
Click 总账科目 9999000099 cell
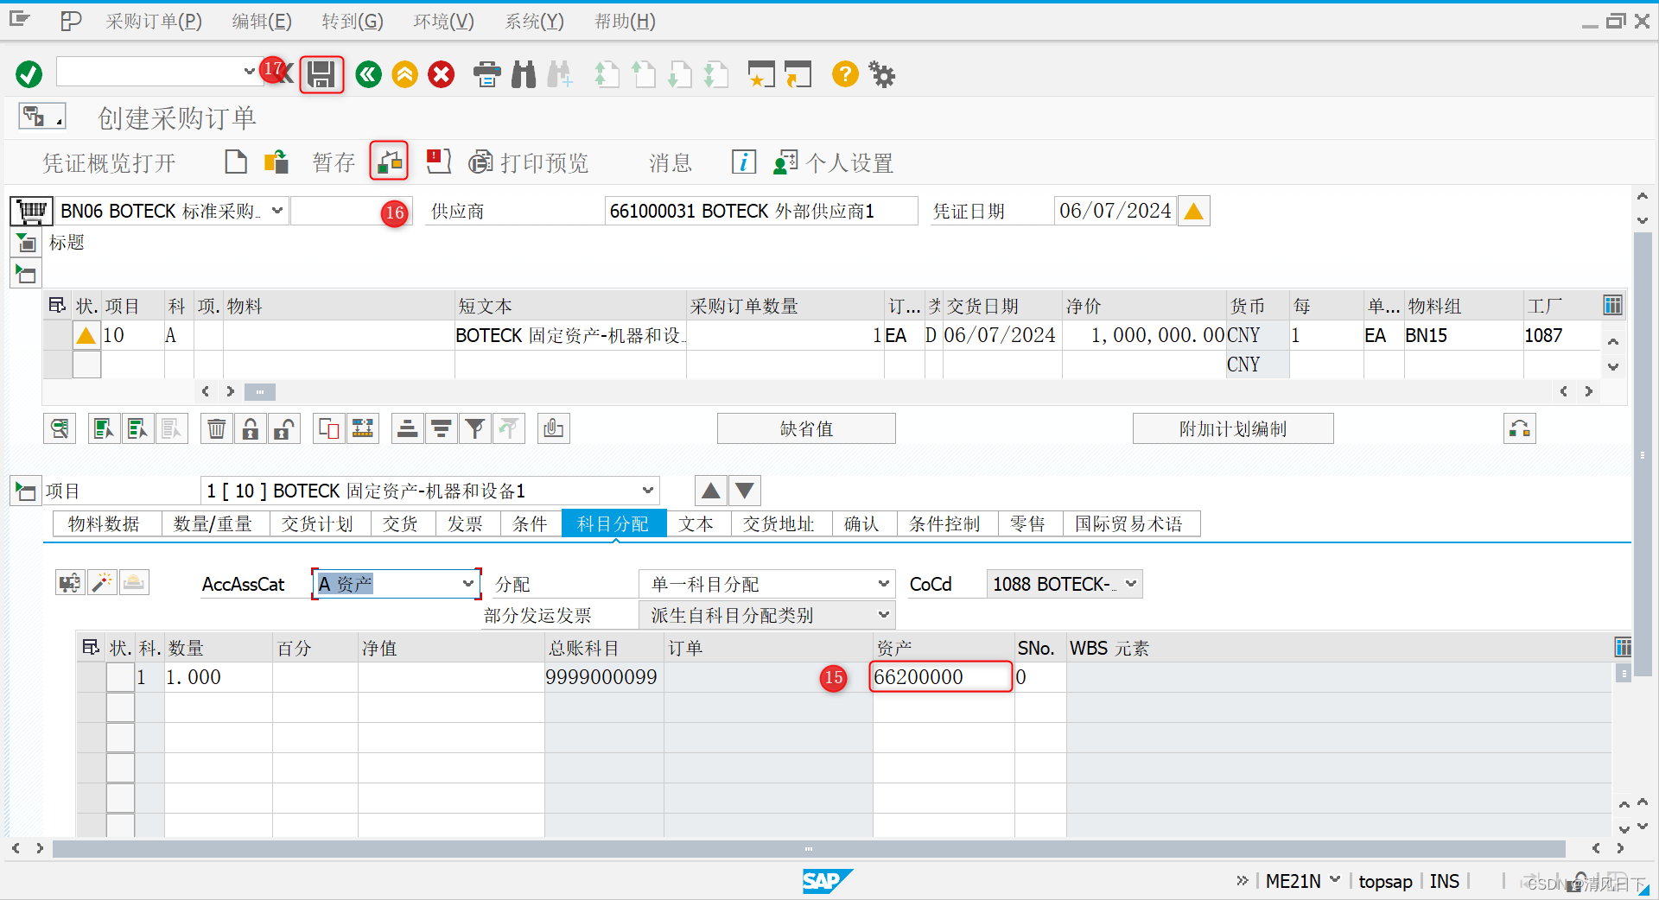click(602, 677)
